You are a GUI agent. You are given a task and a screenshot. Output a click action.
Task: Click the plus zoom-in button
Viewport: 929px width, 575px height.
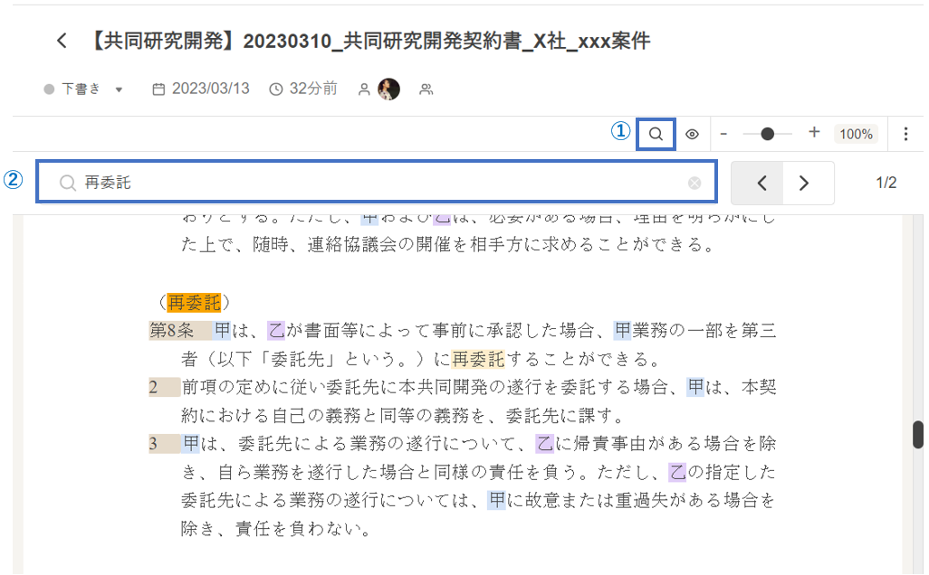pos(814,133)
